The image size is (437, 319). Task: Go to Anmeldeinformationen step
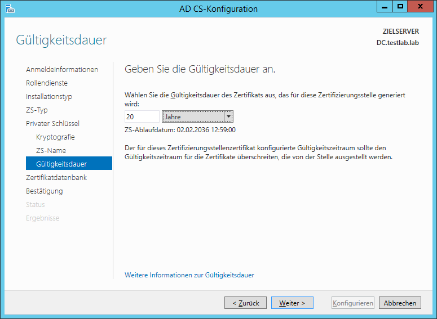click(x=62, y=70)
